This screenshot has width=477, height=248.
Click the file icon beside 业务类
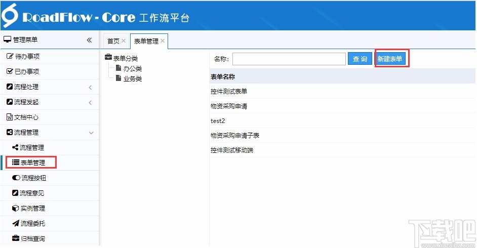click(x=118, y=78)
